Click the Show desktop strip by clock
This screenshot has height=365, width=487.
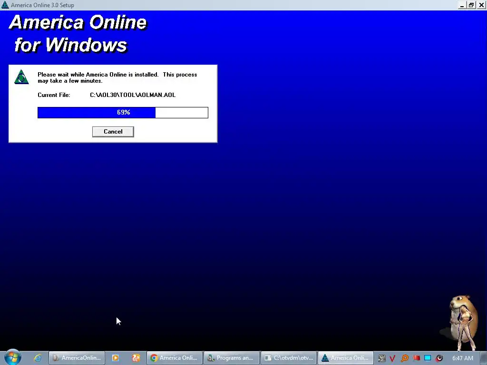(x=483, y=358)
